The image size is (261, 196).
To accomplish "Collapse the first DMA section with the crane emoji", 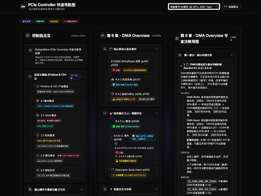I will (157, 49).
